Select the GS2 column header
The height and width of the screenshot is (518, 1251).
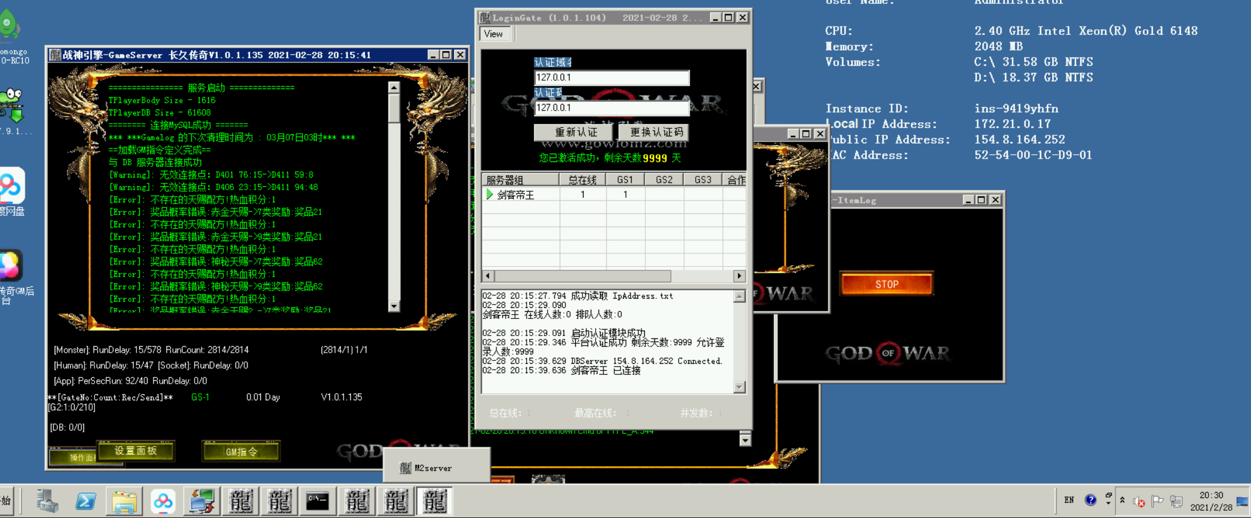click(x=664, y=180)
